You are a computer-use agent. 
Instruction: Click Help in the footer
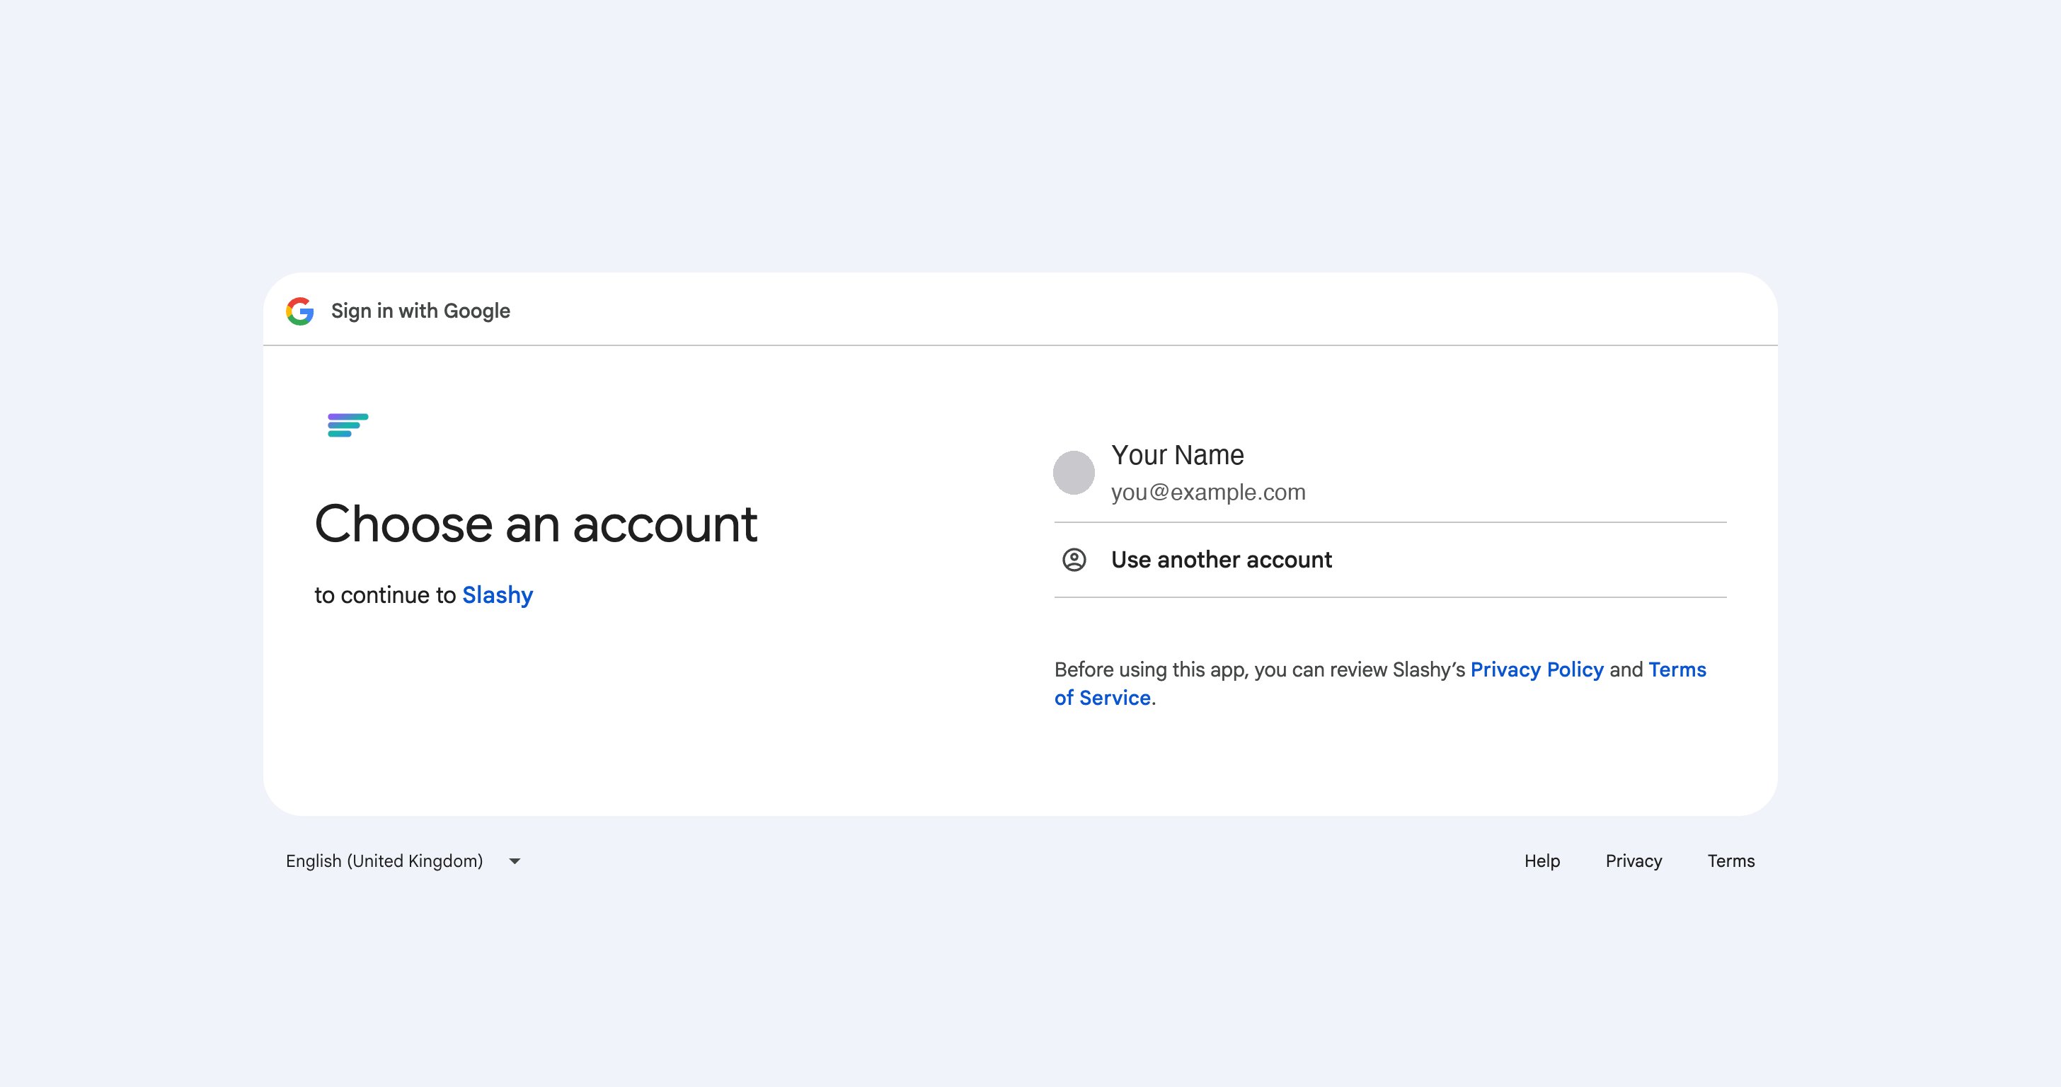click(x=1542, y=861)
